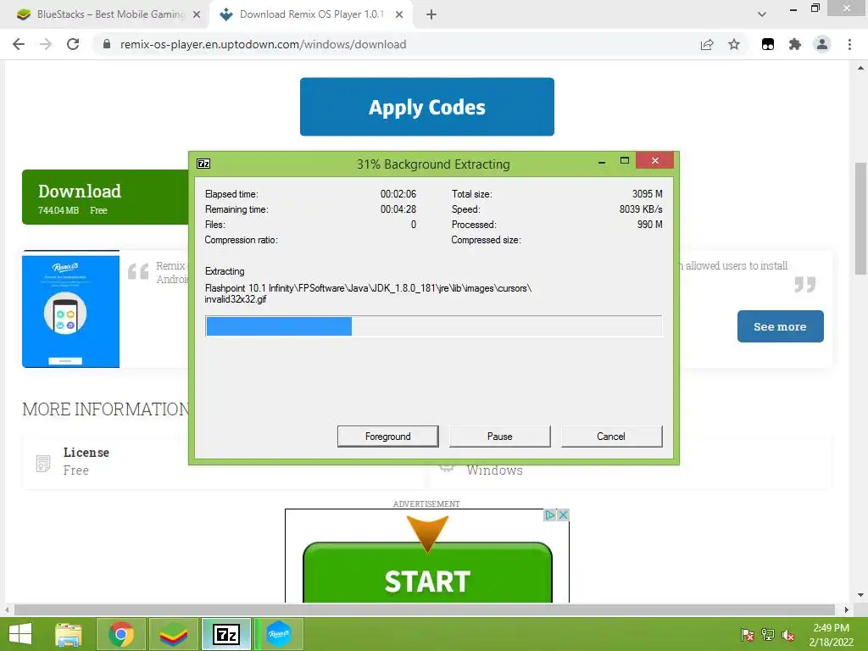868x651 pixels.
Task: Click the horizontal scrollbar thumb
Action: (x=424, y=609)
